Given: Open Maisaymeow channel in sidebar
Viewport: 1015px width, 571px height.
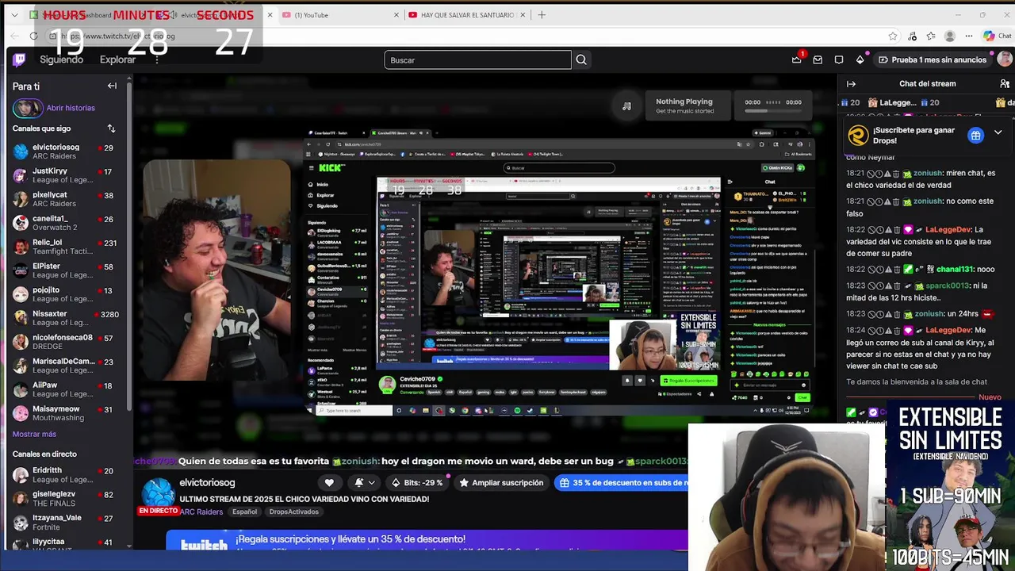Looking at the screenshot, I should [66, 413].
